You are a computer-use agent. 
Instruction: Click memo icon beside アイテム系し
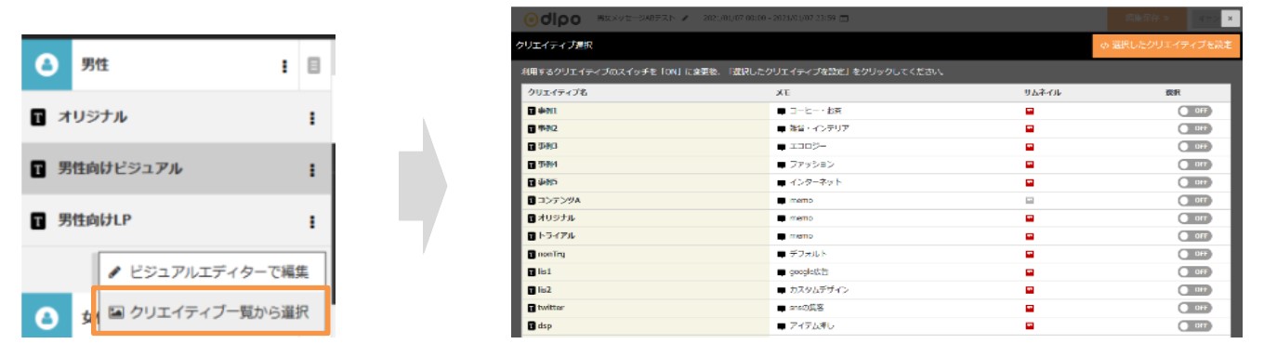[782, 325]
